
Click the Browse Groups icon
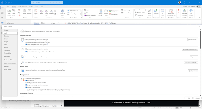(x=122, y=13)
